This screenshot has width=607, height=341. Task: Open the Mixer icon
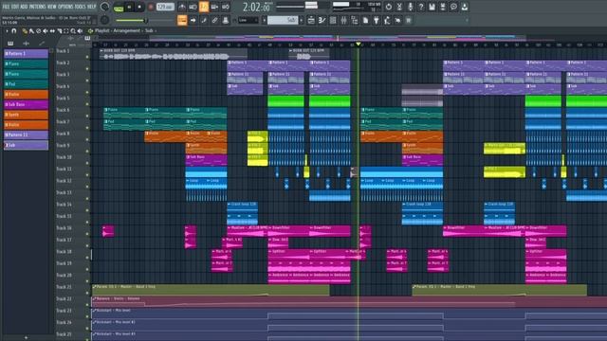(343, 20)
